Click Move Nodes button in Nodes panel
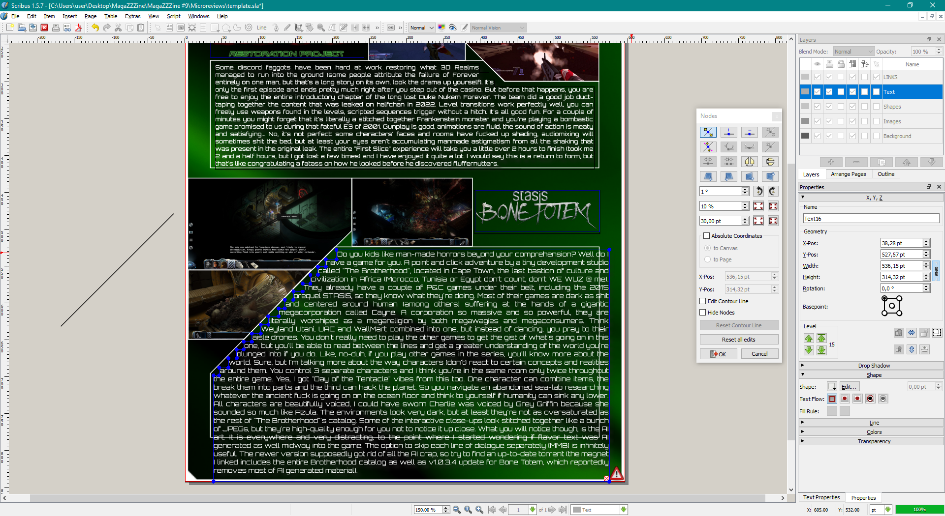 pos(708,132)
